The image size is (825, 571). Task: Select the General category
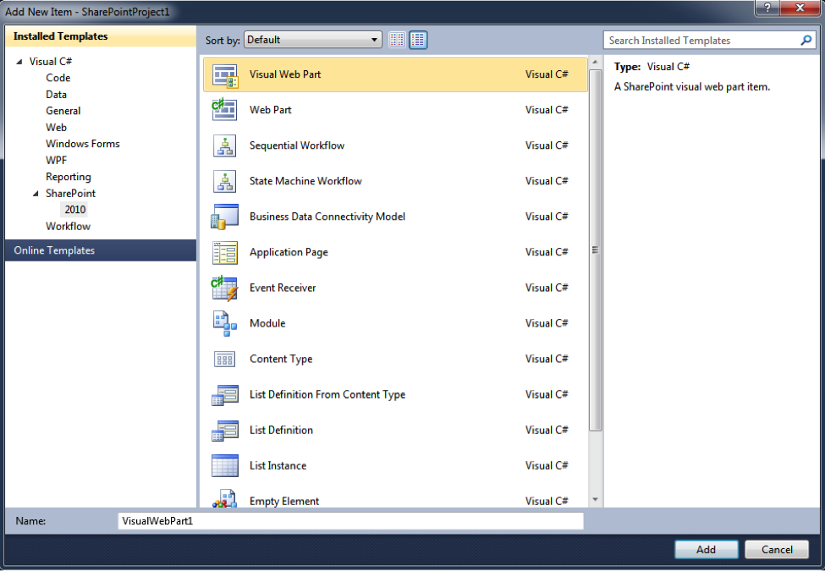pos(63,111)
